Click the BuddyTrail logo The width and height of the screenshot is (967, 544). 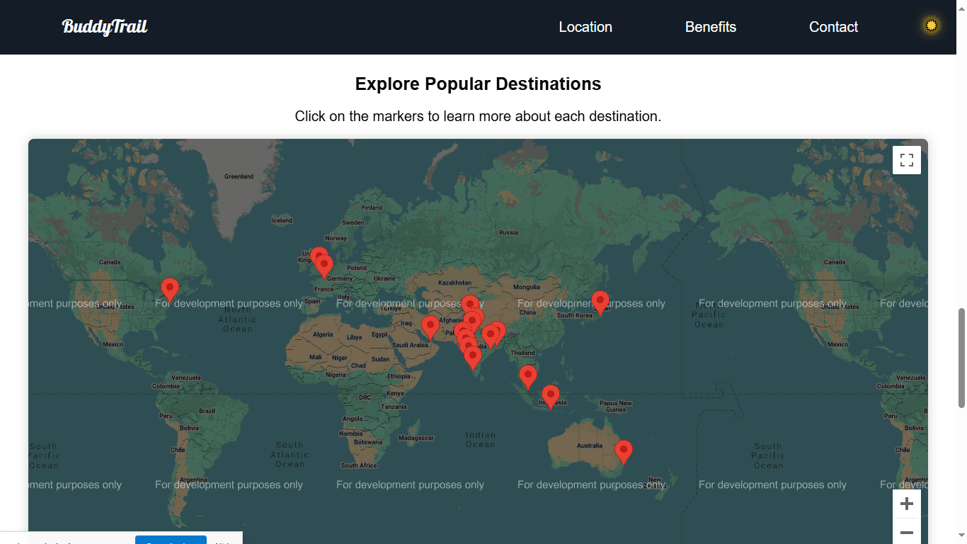coord(105,27)
